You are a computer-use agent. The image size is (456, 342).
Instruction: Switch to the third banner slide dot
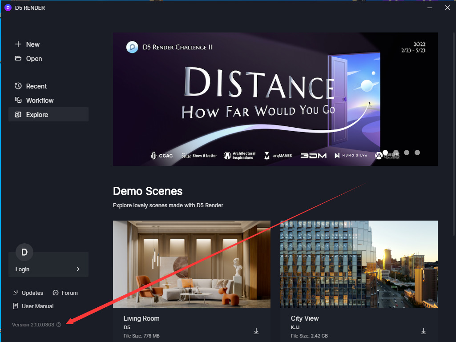pos(407,153)
